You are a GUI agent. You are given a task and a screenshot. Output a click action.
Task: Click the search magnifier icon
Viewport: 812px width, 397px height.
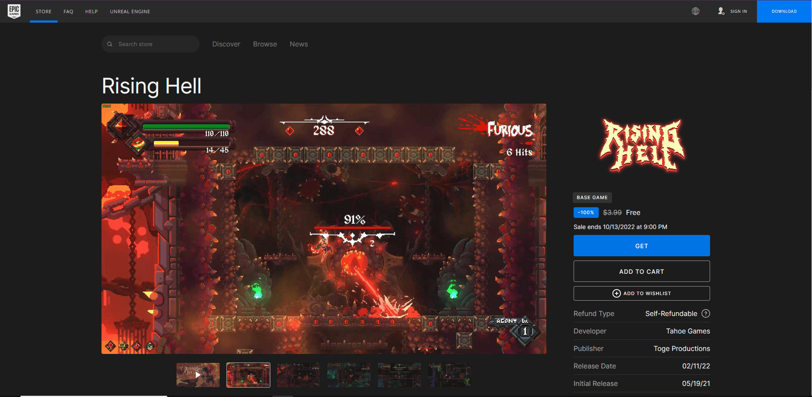coord(110,44)
